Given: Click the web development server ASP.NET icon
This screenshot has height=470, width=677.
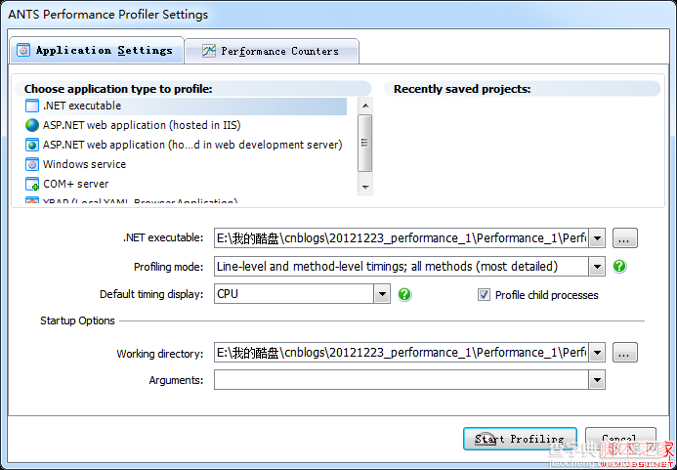Looking at the screenshot, I should [x=32, y=145].
